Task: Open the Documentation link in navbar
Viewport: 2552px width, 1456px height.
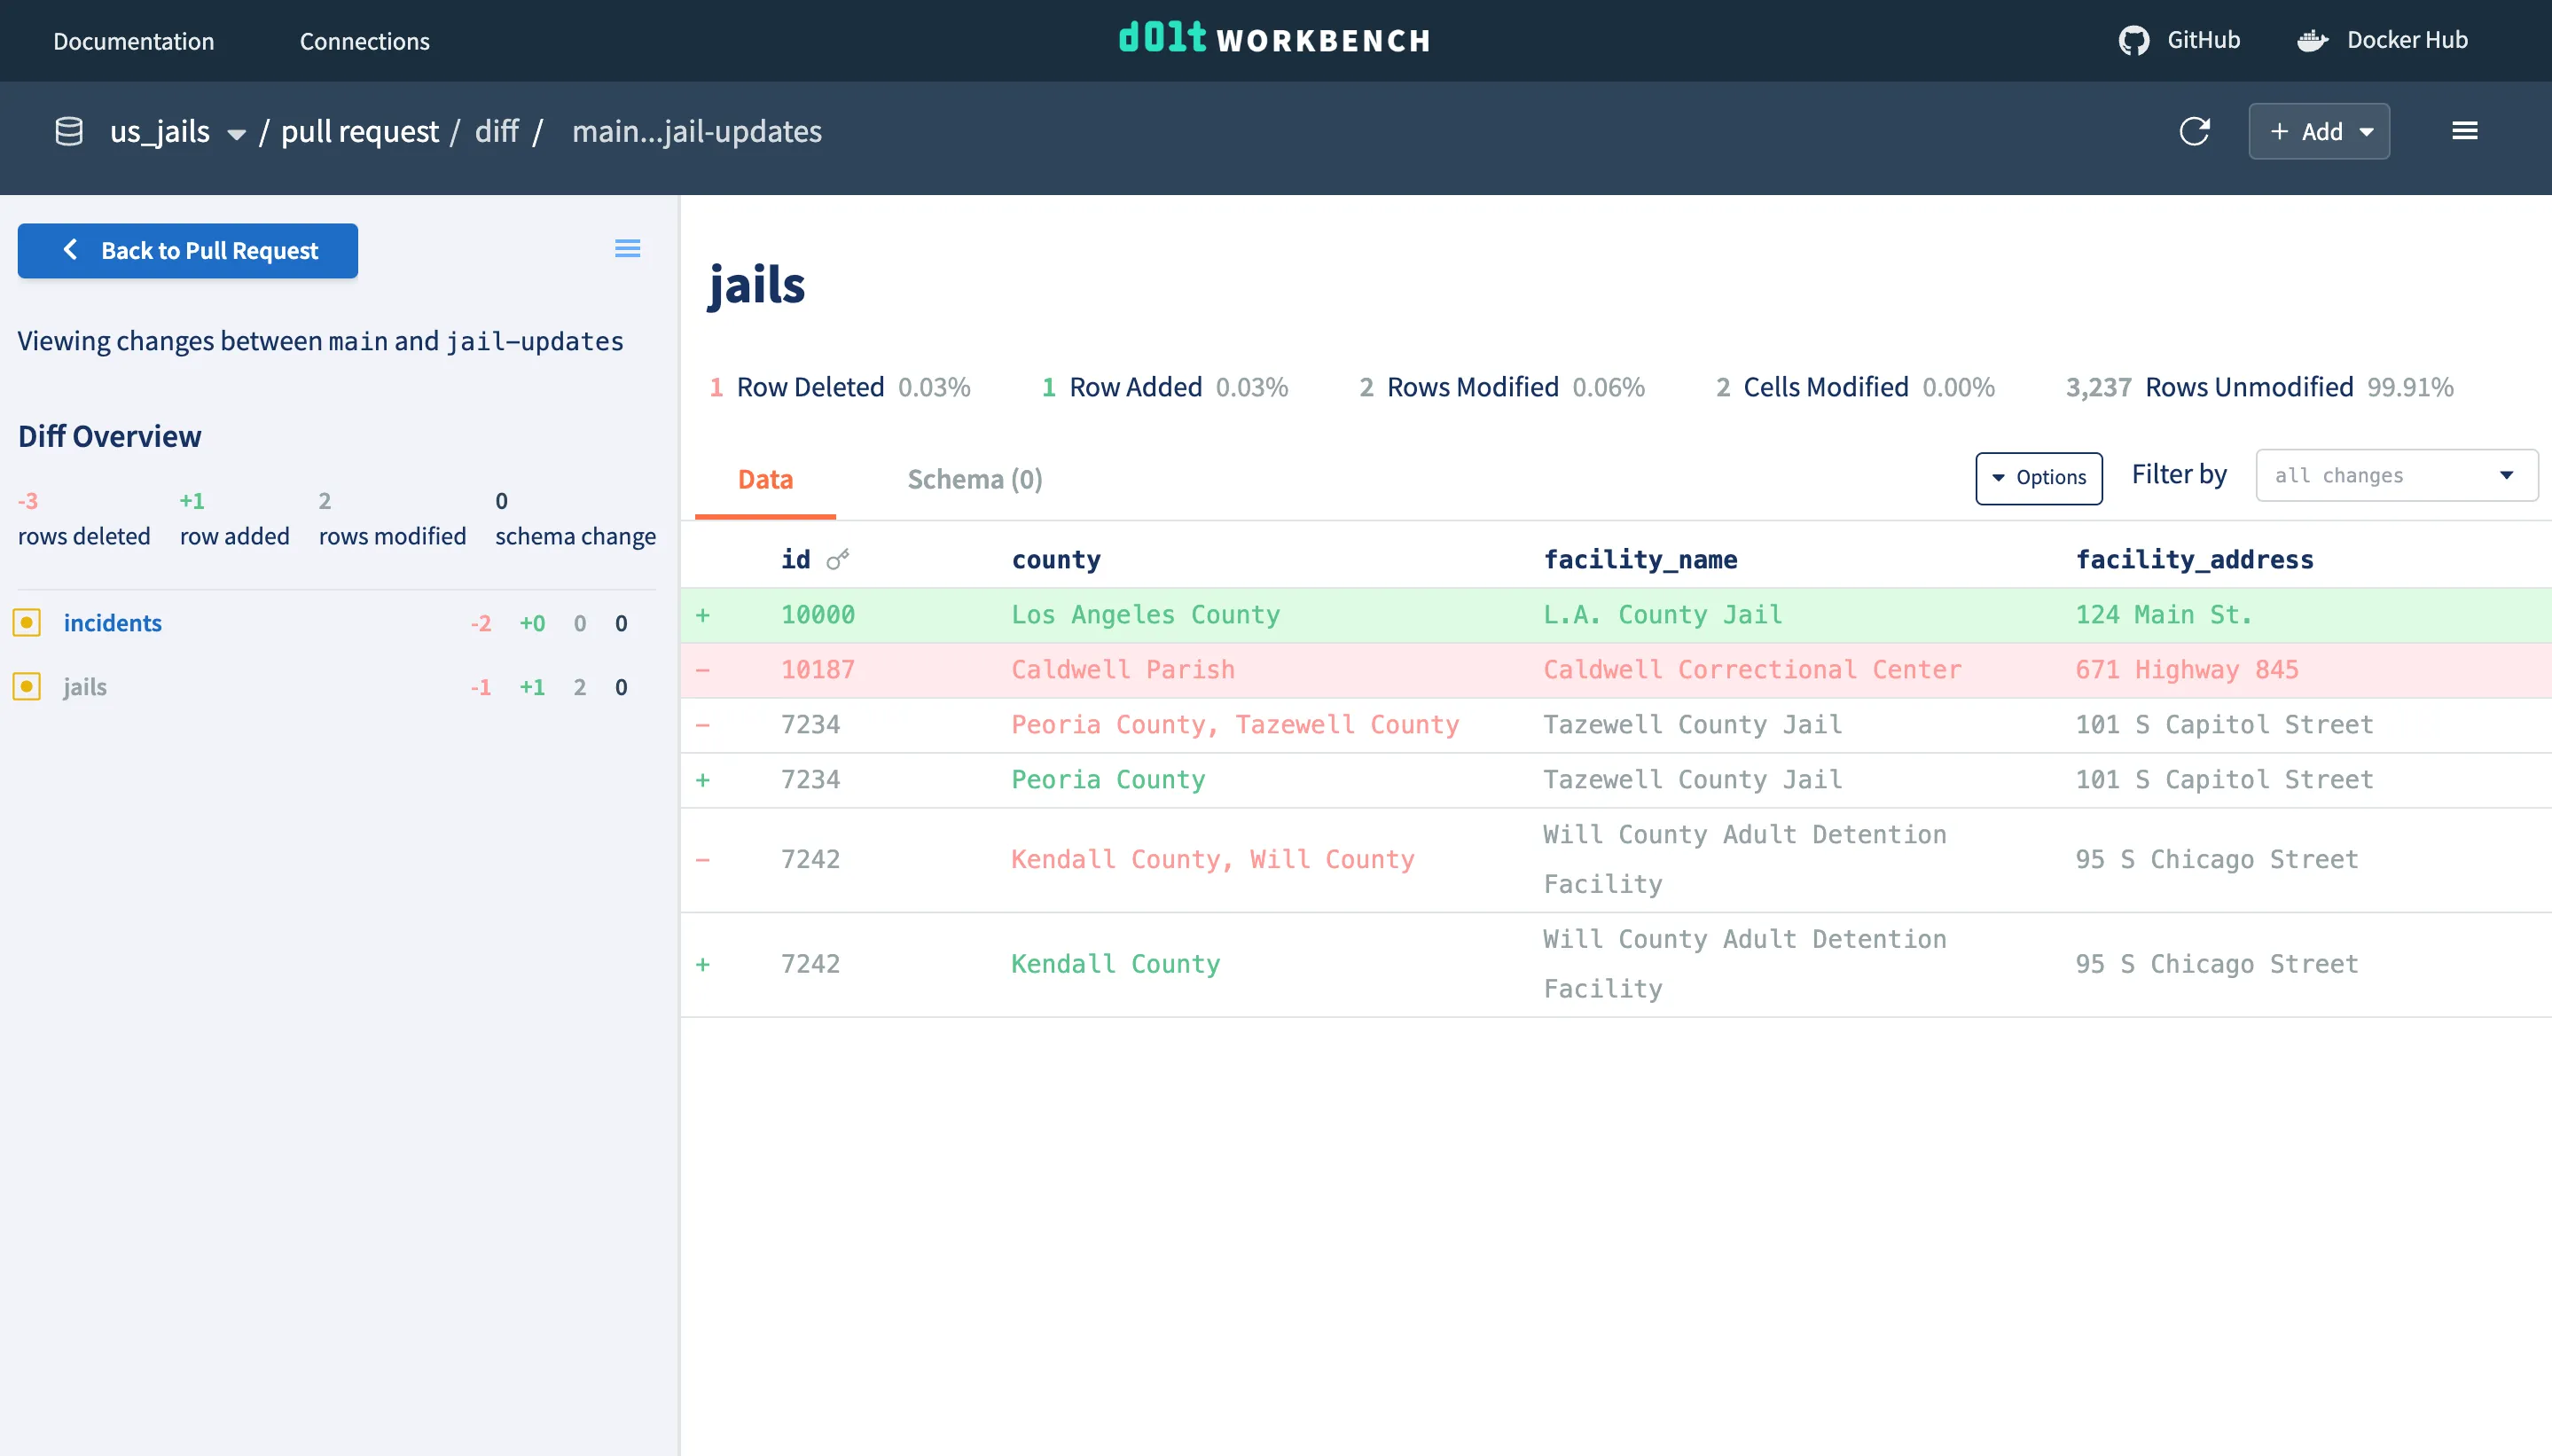Action: (133, 41)
